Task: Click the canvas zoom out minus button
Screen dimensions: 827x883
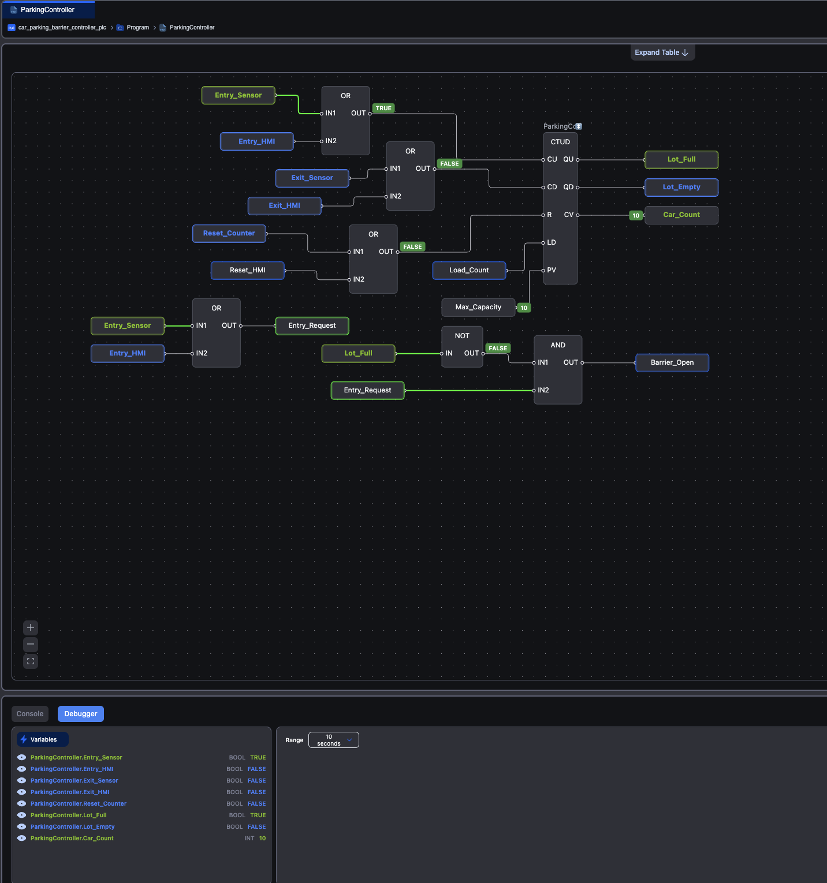Action: (31, 644)
